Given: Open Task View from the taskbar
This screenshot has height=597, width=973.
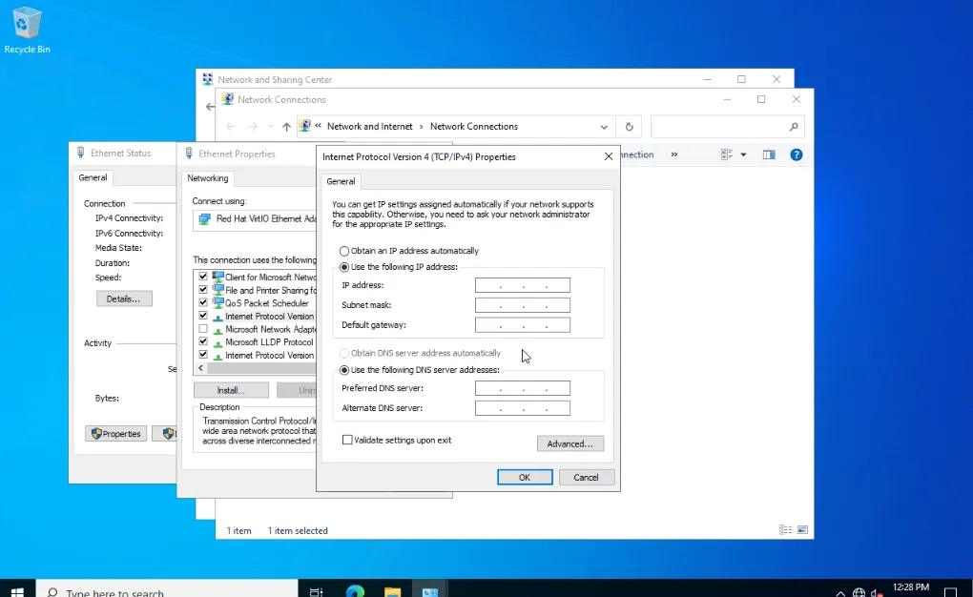Looking at the screenshot, I should pyautogui.click(x=315, y=588).
